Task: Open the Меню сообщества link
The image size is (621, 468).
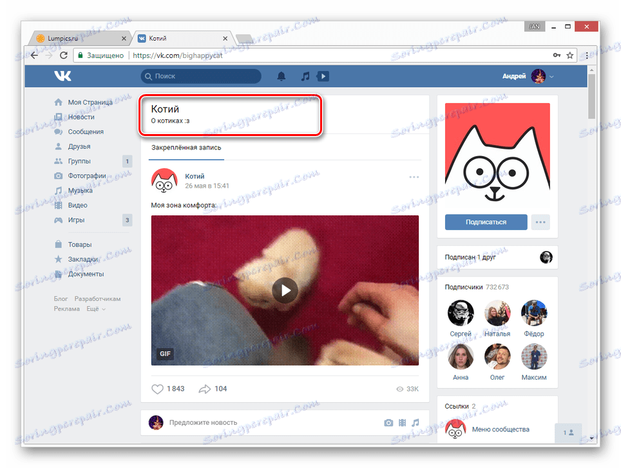Action: 500,429
